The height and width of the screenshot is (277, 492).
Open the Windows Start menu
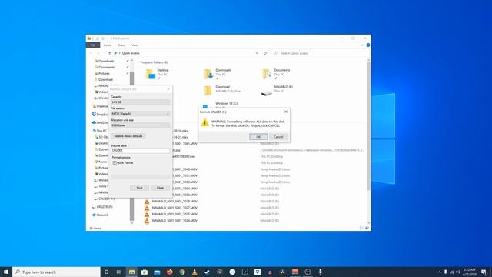point(6,272)
